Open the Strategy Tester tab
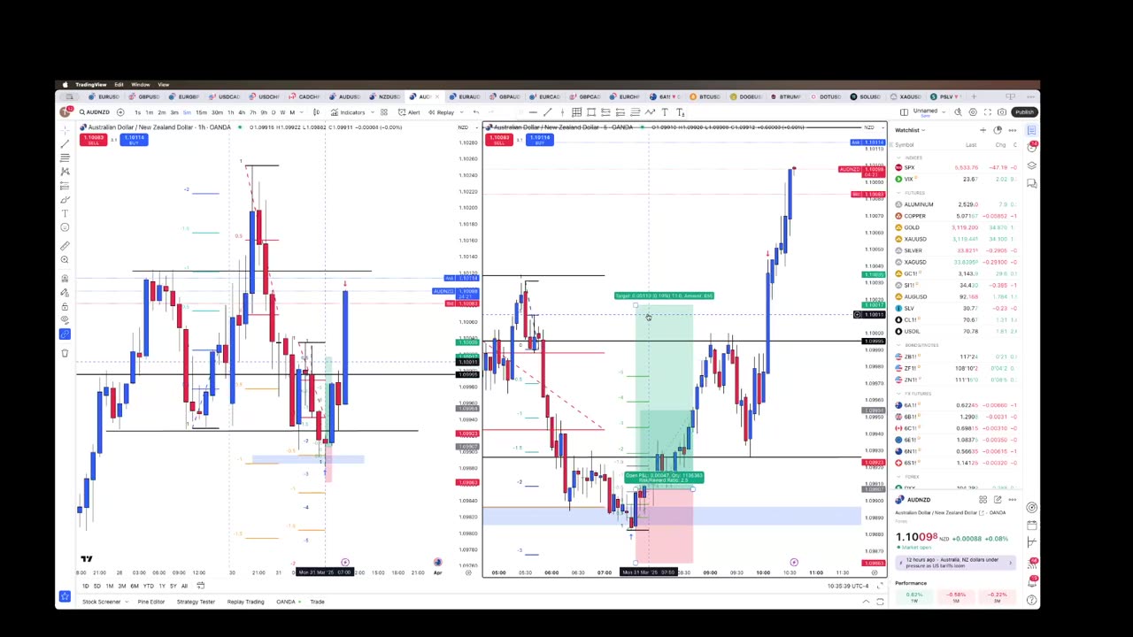The width and height of the screenshot is (1133, 637). click(x=196, y=602)
